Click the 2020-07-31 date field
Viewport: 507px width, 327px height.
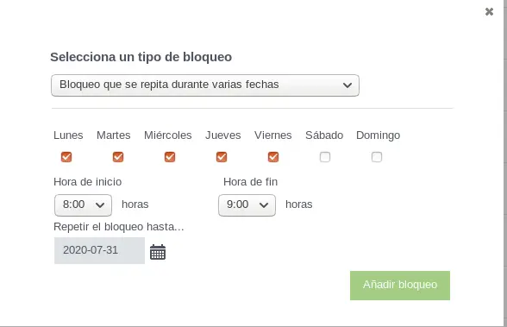tap(100, 250)
